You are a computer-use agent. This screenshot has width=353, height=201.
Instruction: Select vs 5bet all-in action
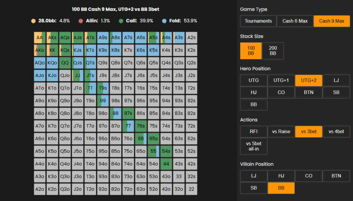(x=254, y=146)
